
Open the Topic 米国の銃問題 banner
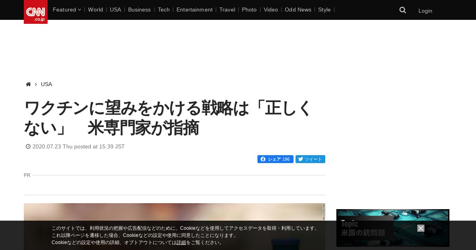[393, 228]
